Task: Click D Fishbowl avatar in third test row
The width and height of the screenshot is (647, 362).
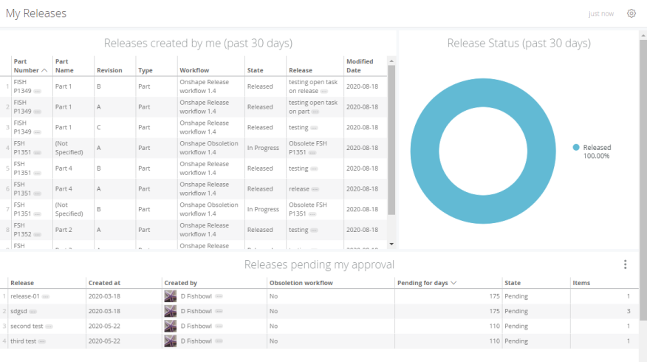Action: (x=171, y=341)
